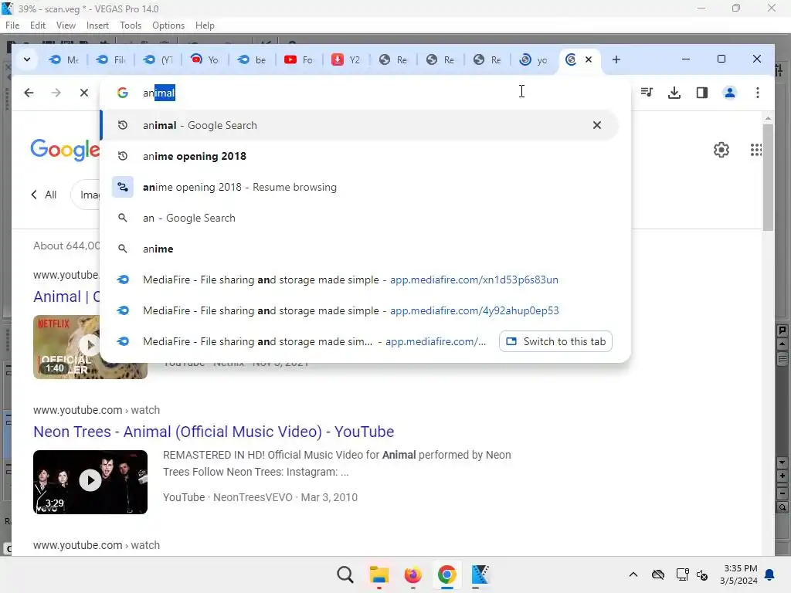Open the View menu in VEGAS Pro

(x=66, y=25)
